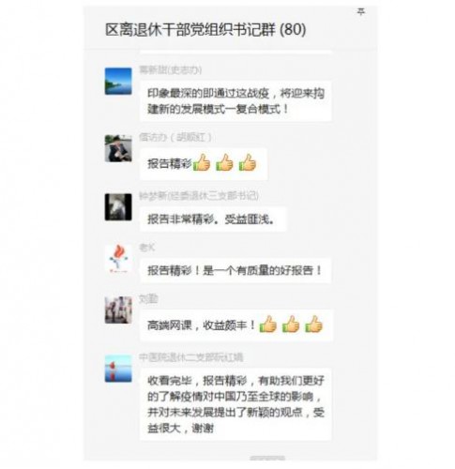The height and width of the screenshot is (469, 455).
Task: Select the message 报告精彩！是一个有质量的好报告！
Action: [235, 270]
